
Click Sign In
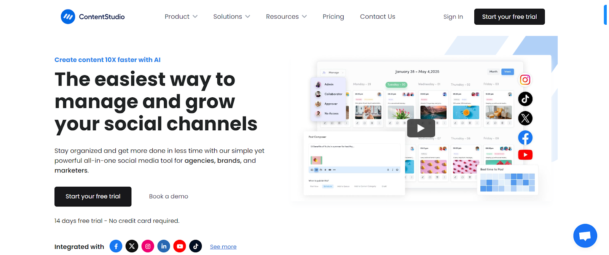pyautogui.click(x=453, y=17)
